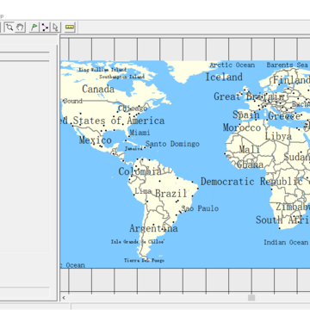Click the Isla Grande de Chiloe label
Viewport: 310px width, 310px height.
tap(138, 242)
